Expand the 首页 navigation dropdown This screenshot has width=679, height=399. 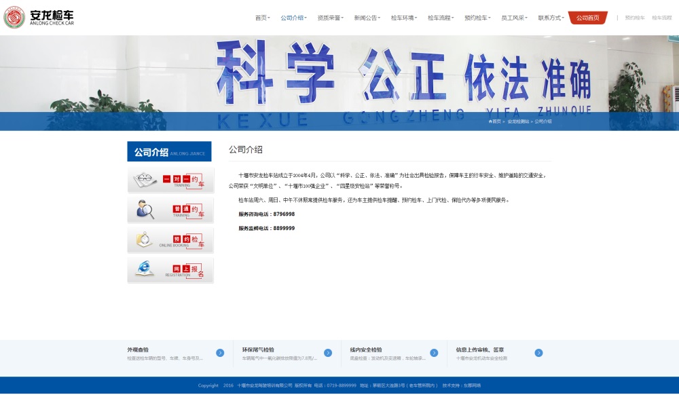pos(262,18)
